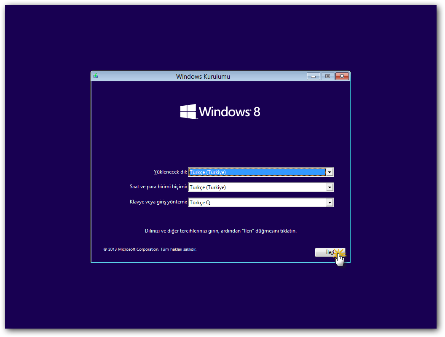Click the Türkçe Q keyboard selection box
The image size is (445, 337).
coord(253,202)
